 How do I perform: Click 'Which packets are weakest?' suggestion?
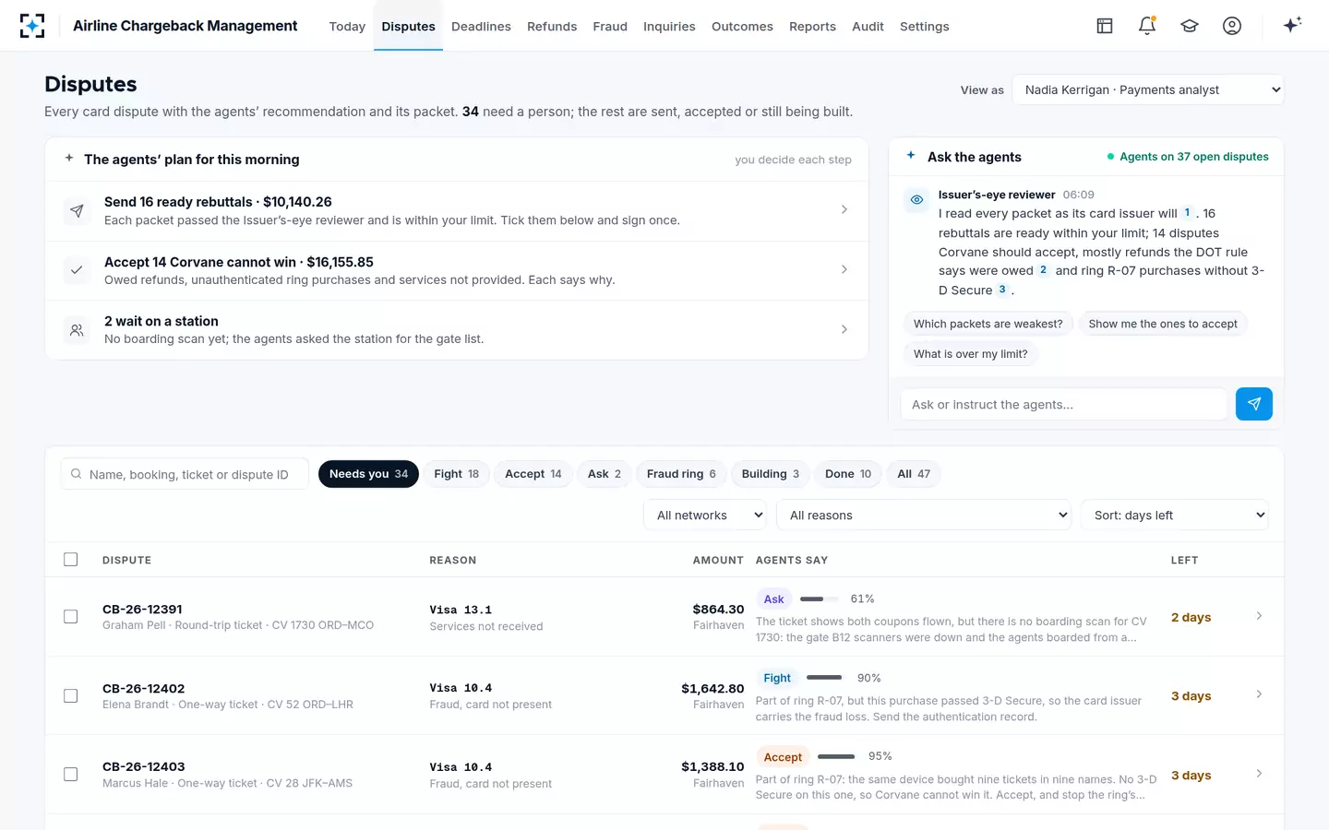click(988, 324)
